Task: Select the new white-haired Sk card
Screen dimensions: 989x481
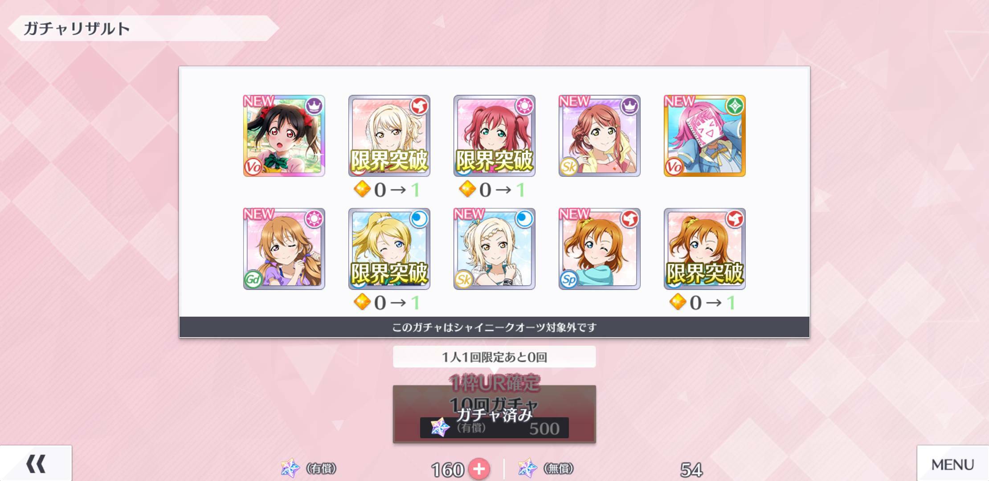Action: click(x=494, y=249)
